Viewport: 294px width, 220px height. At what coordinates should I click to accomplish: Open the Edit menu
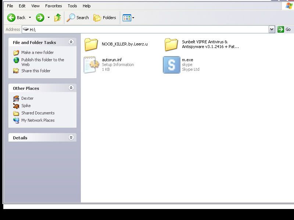(22, 6)
